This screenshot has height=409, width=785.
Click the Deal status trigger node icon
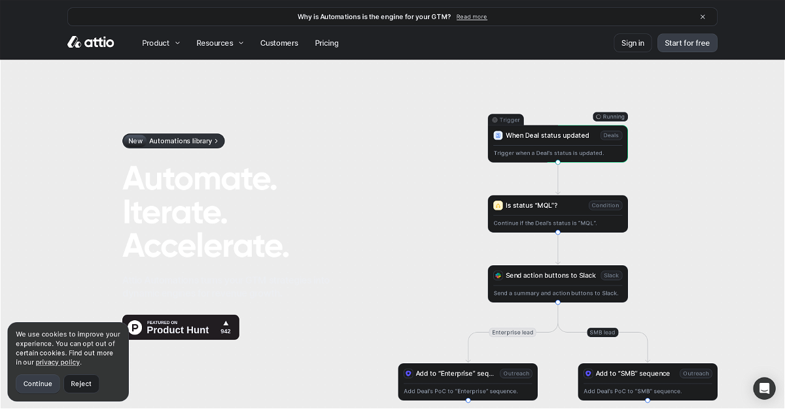(498, 135)
